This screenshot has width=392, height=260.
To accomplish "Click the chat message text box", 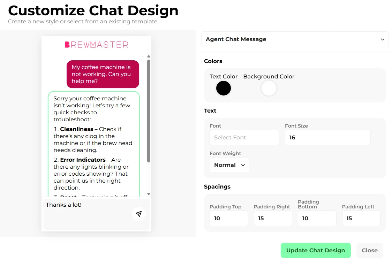I will [87, 213].
